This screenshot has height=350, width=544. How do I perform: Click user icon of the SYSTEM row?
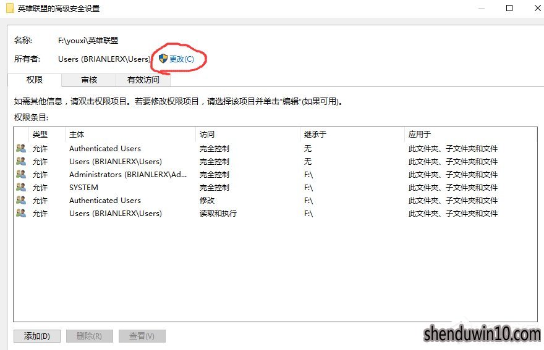[x=21, y=188]
